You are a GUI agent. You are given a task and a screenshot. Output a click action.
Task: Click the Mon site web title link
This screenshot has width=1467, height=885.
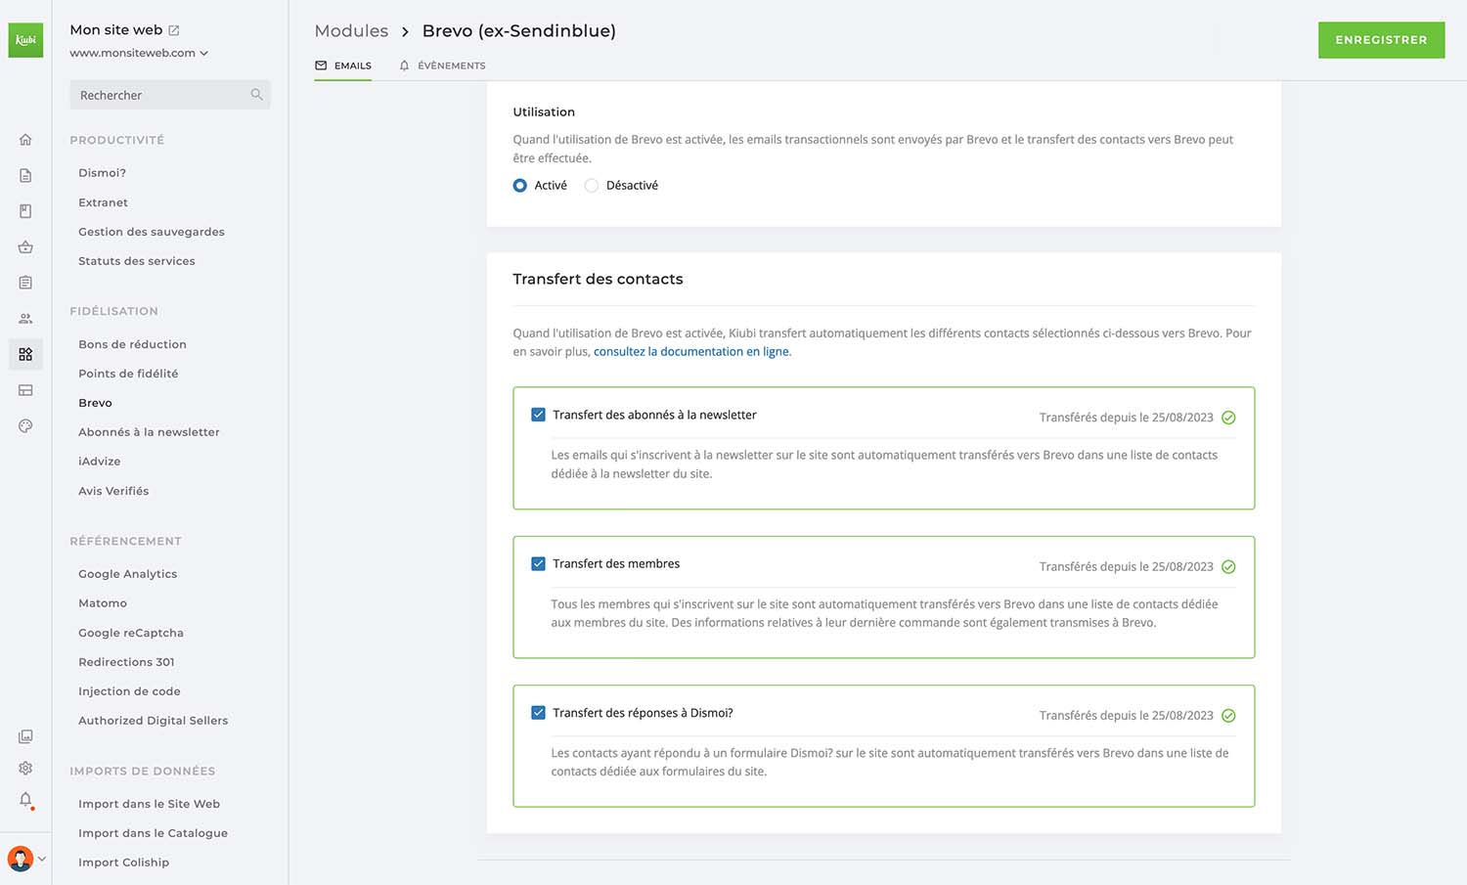[116, 30]
